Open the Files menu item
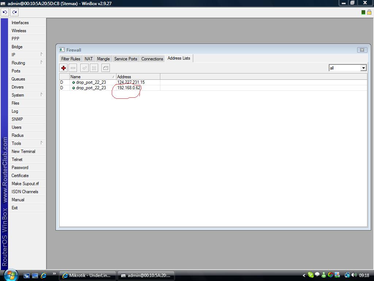The image size is (374, 281). (x=27, y=103)
